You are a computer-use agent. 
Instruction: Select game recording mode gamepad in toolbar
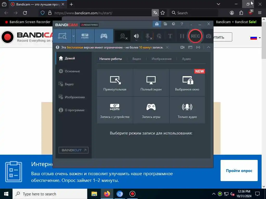click(x=104, y=36)
